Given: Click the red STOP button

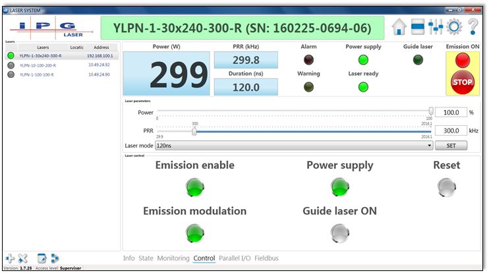Looking at the screenshot, I should tap(463, 82).
